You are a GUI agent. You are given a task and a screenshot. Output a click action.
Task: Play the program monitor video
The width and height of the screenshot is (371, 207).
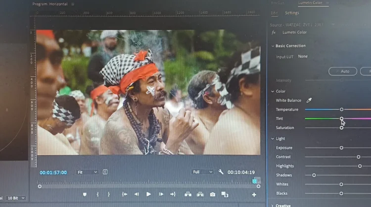148,194
